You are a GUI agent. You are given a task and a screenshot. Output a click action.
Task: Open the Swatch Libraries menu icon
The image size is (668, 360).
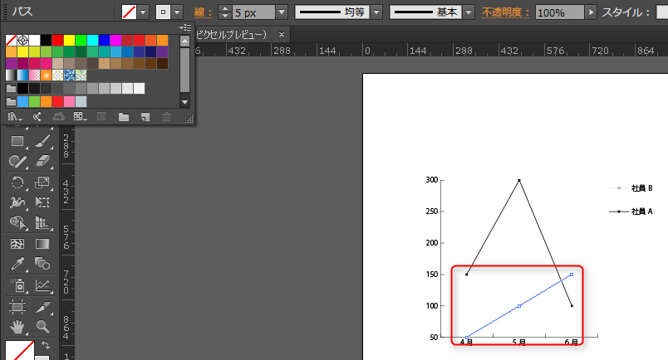pyautogui.click(x=14, y=117)
